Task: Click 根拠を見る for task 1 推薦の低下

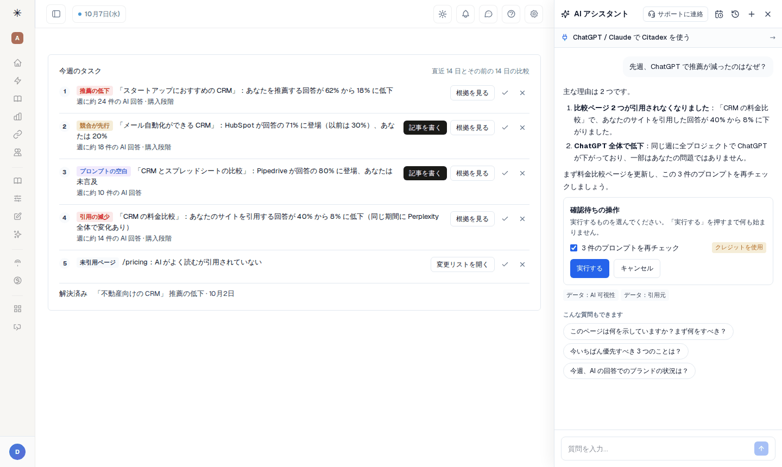Action: [x=472, y=93]
